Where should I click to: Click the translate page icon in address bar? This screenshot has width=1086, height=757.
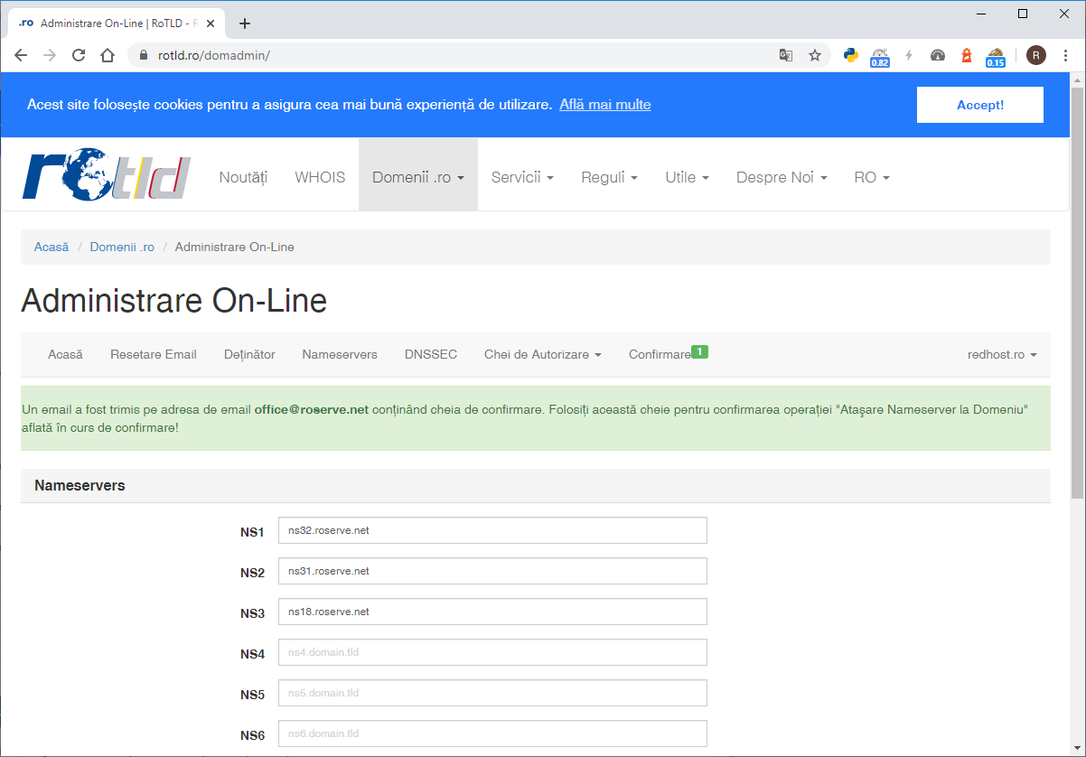click(786, 55)
